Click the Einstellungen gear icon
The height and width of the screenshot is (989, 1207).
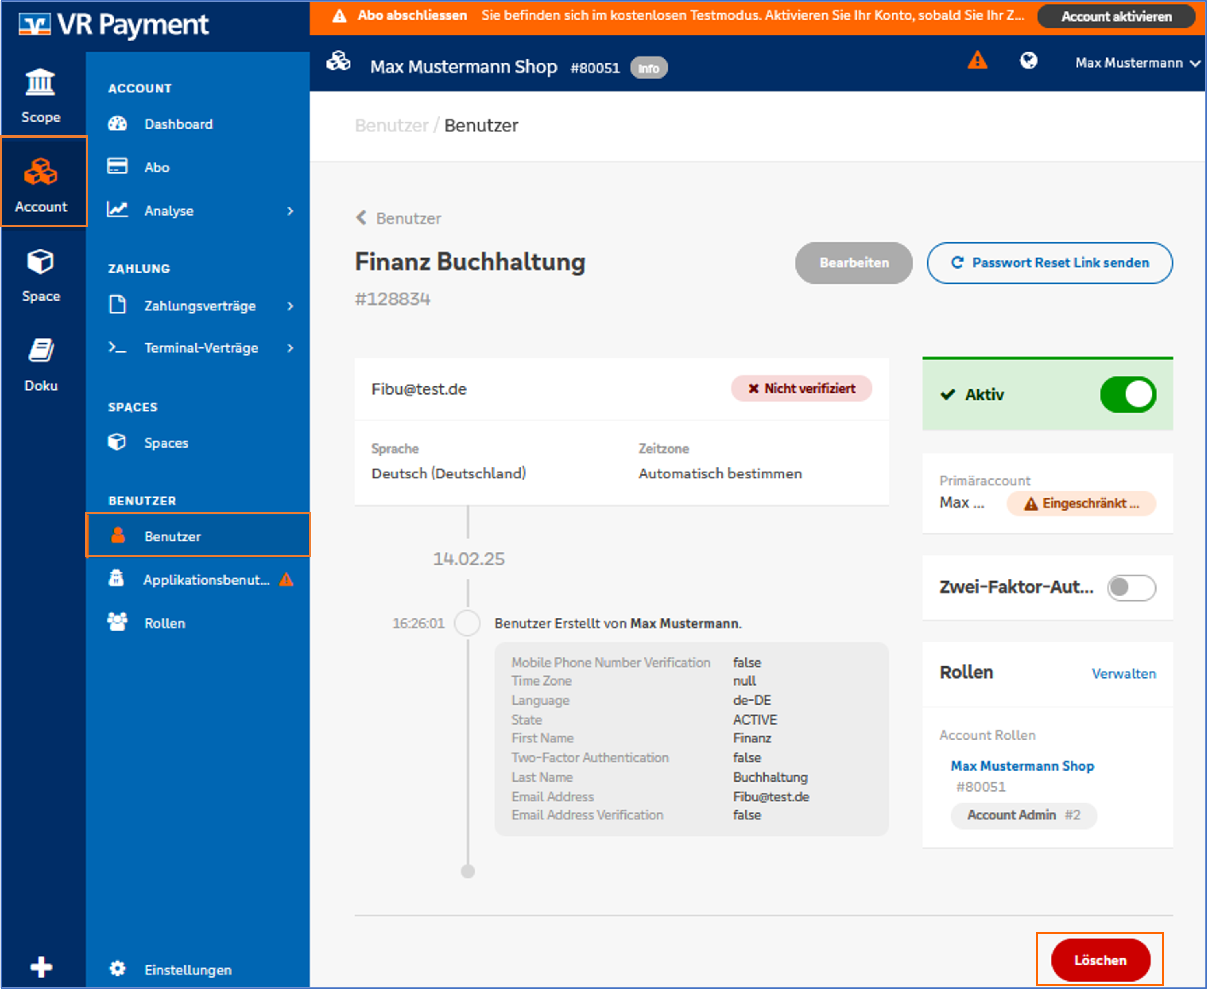(x=118, y=969)
